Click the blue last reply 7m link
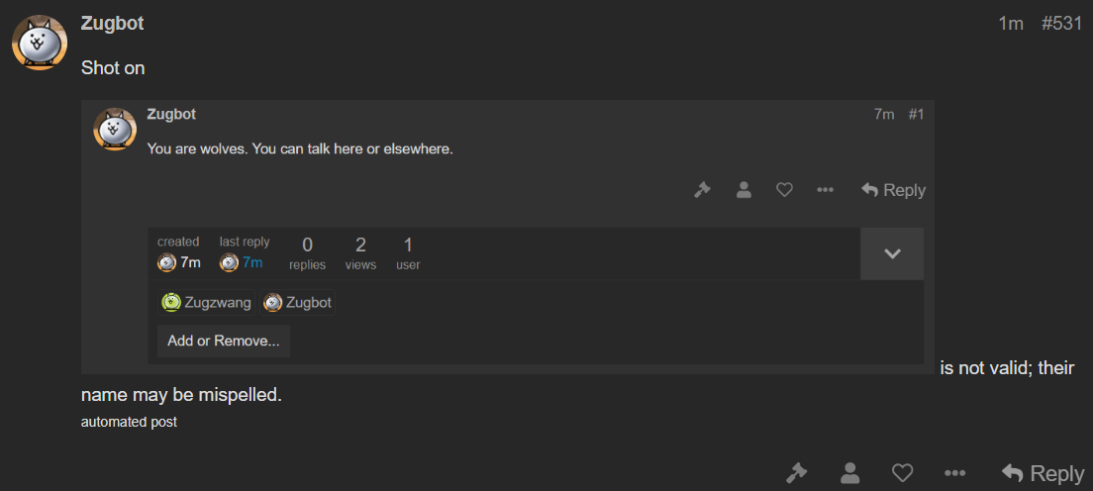Viewport: 1093px width, 491px height. (242, 263)
